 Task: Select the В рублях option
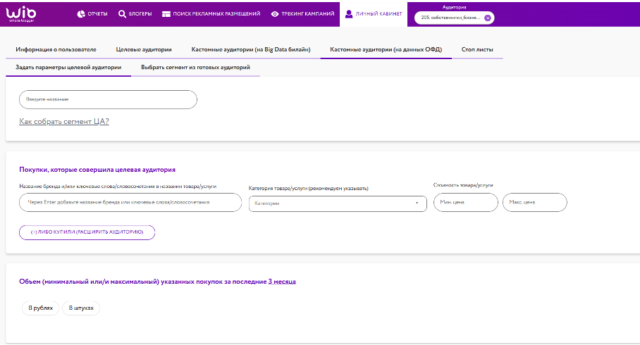(x=41, y=308)
